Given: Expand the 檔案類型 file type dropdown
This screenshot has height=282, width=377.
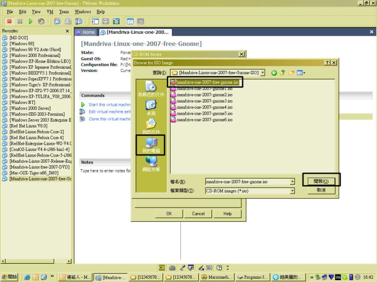Looking at the screenshot, I should (292, 191).
